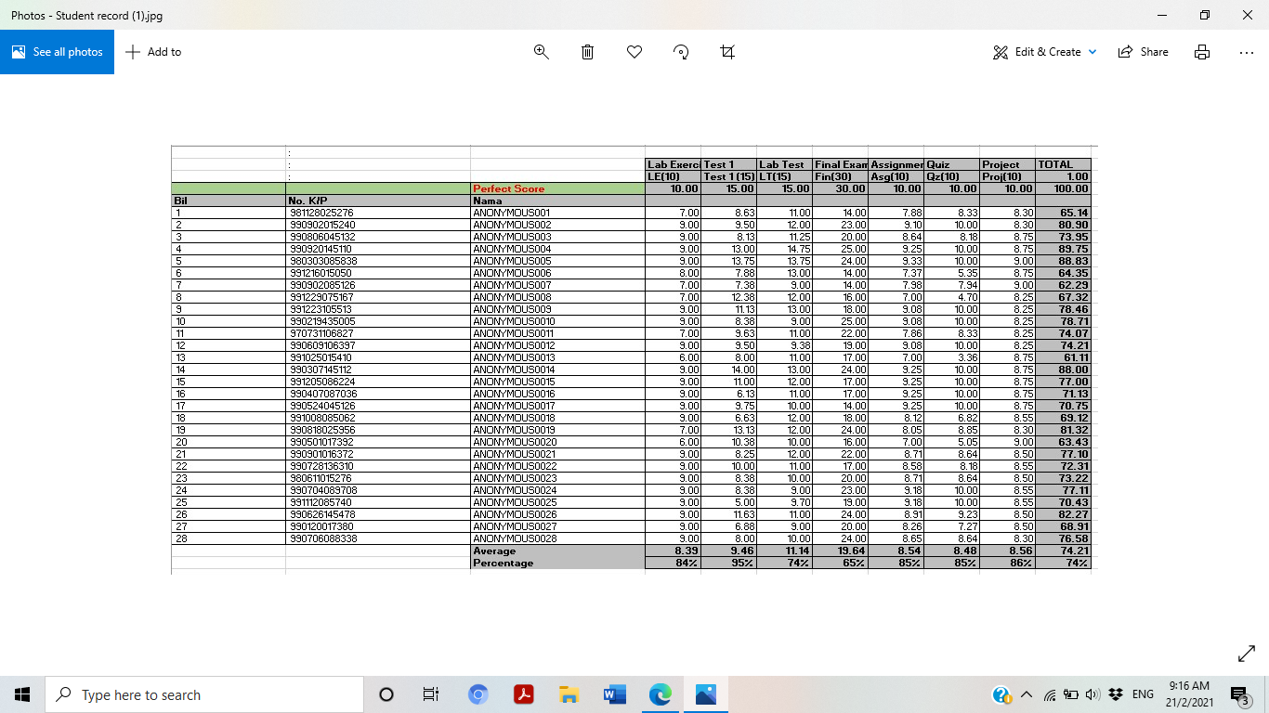
Task: Open Microsoft Edge from the taskbar
Action: pos(661,694)
